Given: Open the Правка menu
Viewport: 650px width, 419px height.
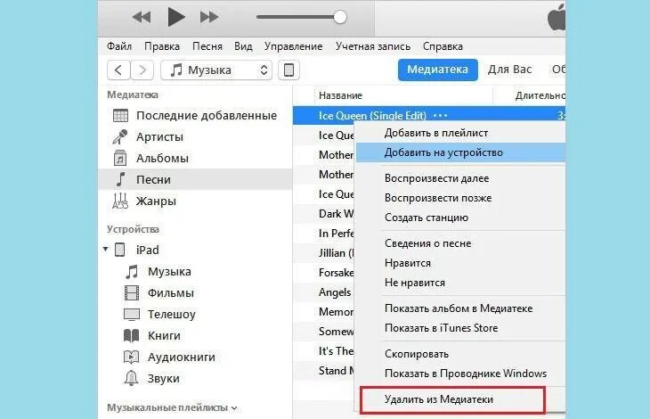Looking at the screenshot, I should tap(162, 46).
